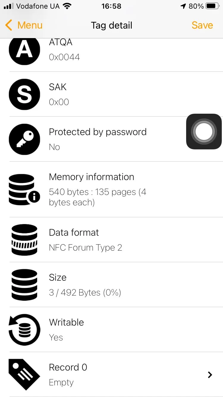The width and height of the screenshot is (223, 397).
Task: Tap the Record 0 tag icon
Action: [x=24, y=375]
